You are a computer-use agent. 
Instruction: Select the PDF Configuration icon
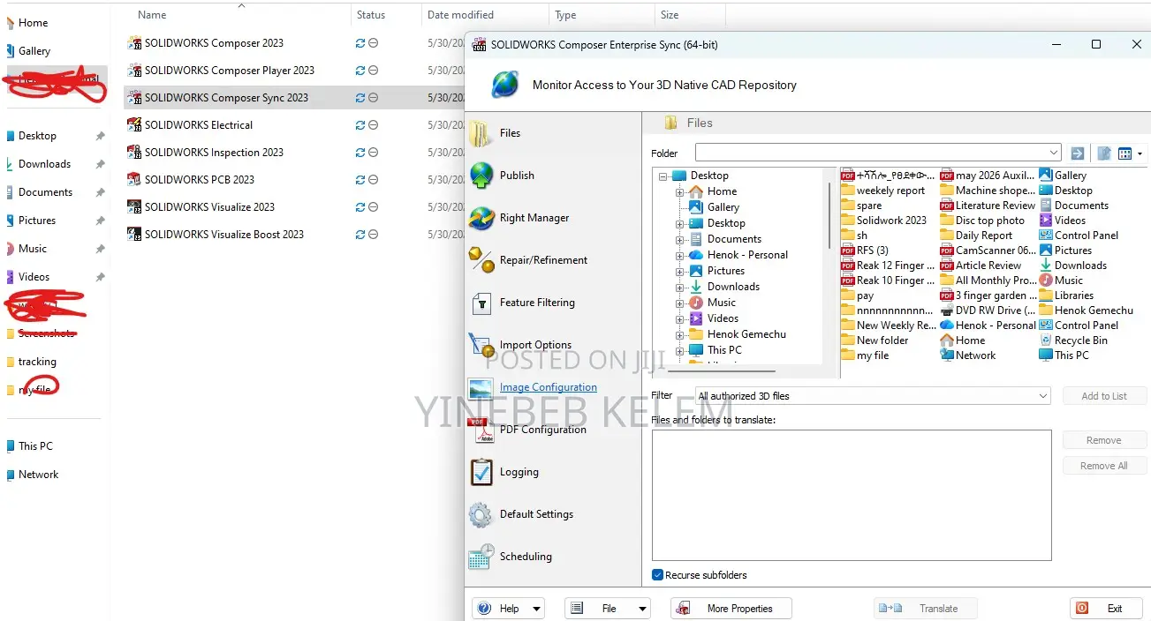click(481, 430)
